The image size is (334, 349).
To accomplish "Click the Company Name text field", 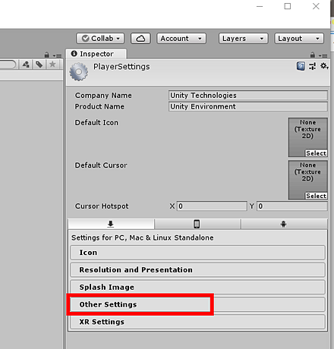I will pyautogui.click(x=248, y=96).
